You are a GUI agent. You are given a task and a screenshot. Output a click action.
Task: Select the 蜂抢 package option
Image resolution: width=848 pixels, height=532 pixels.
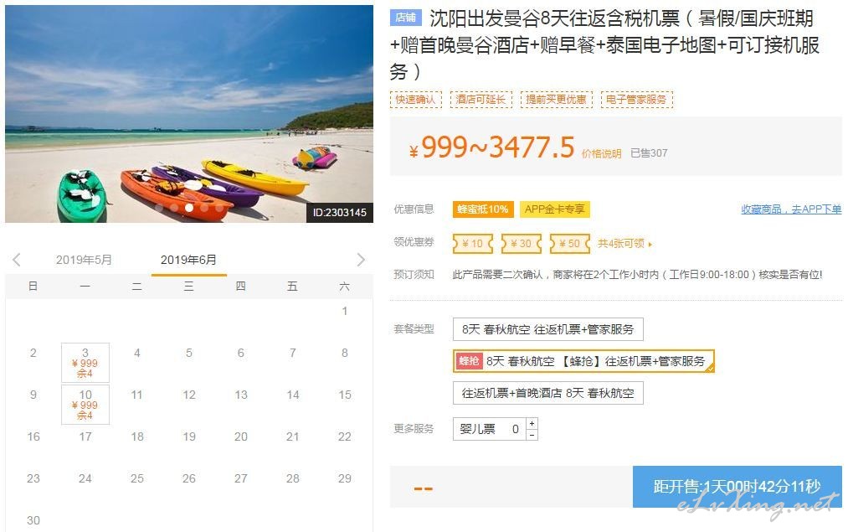point(583,361)
